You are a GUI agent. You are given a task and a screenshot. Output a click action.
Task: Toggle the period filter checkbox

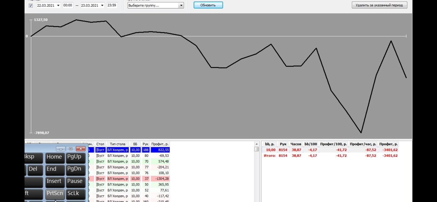31,6
